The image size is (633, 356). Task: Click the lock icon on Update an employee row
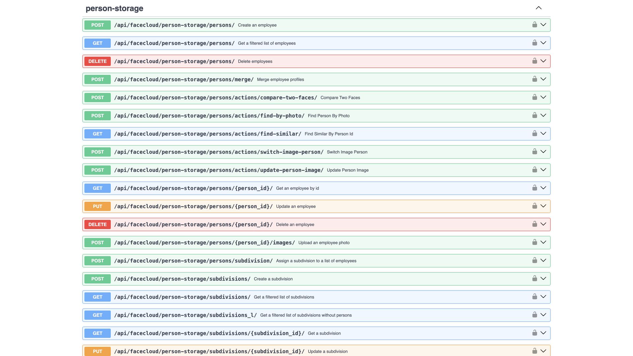(x=534, y=206)
